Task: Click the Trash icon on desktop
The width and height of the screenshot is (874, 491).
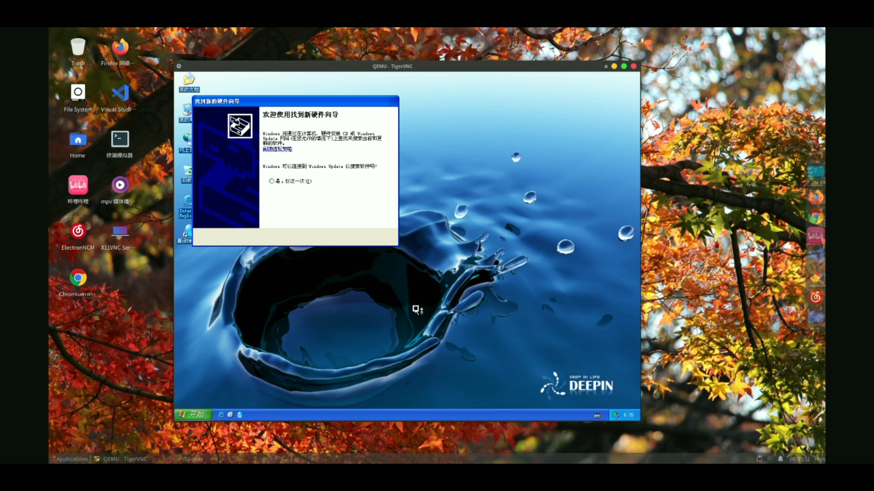Action: click(77, 47)
